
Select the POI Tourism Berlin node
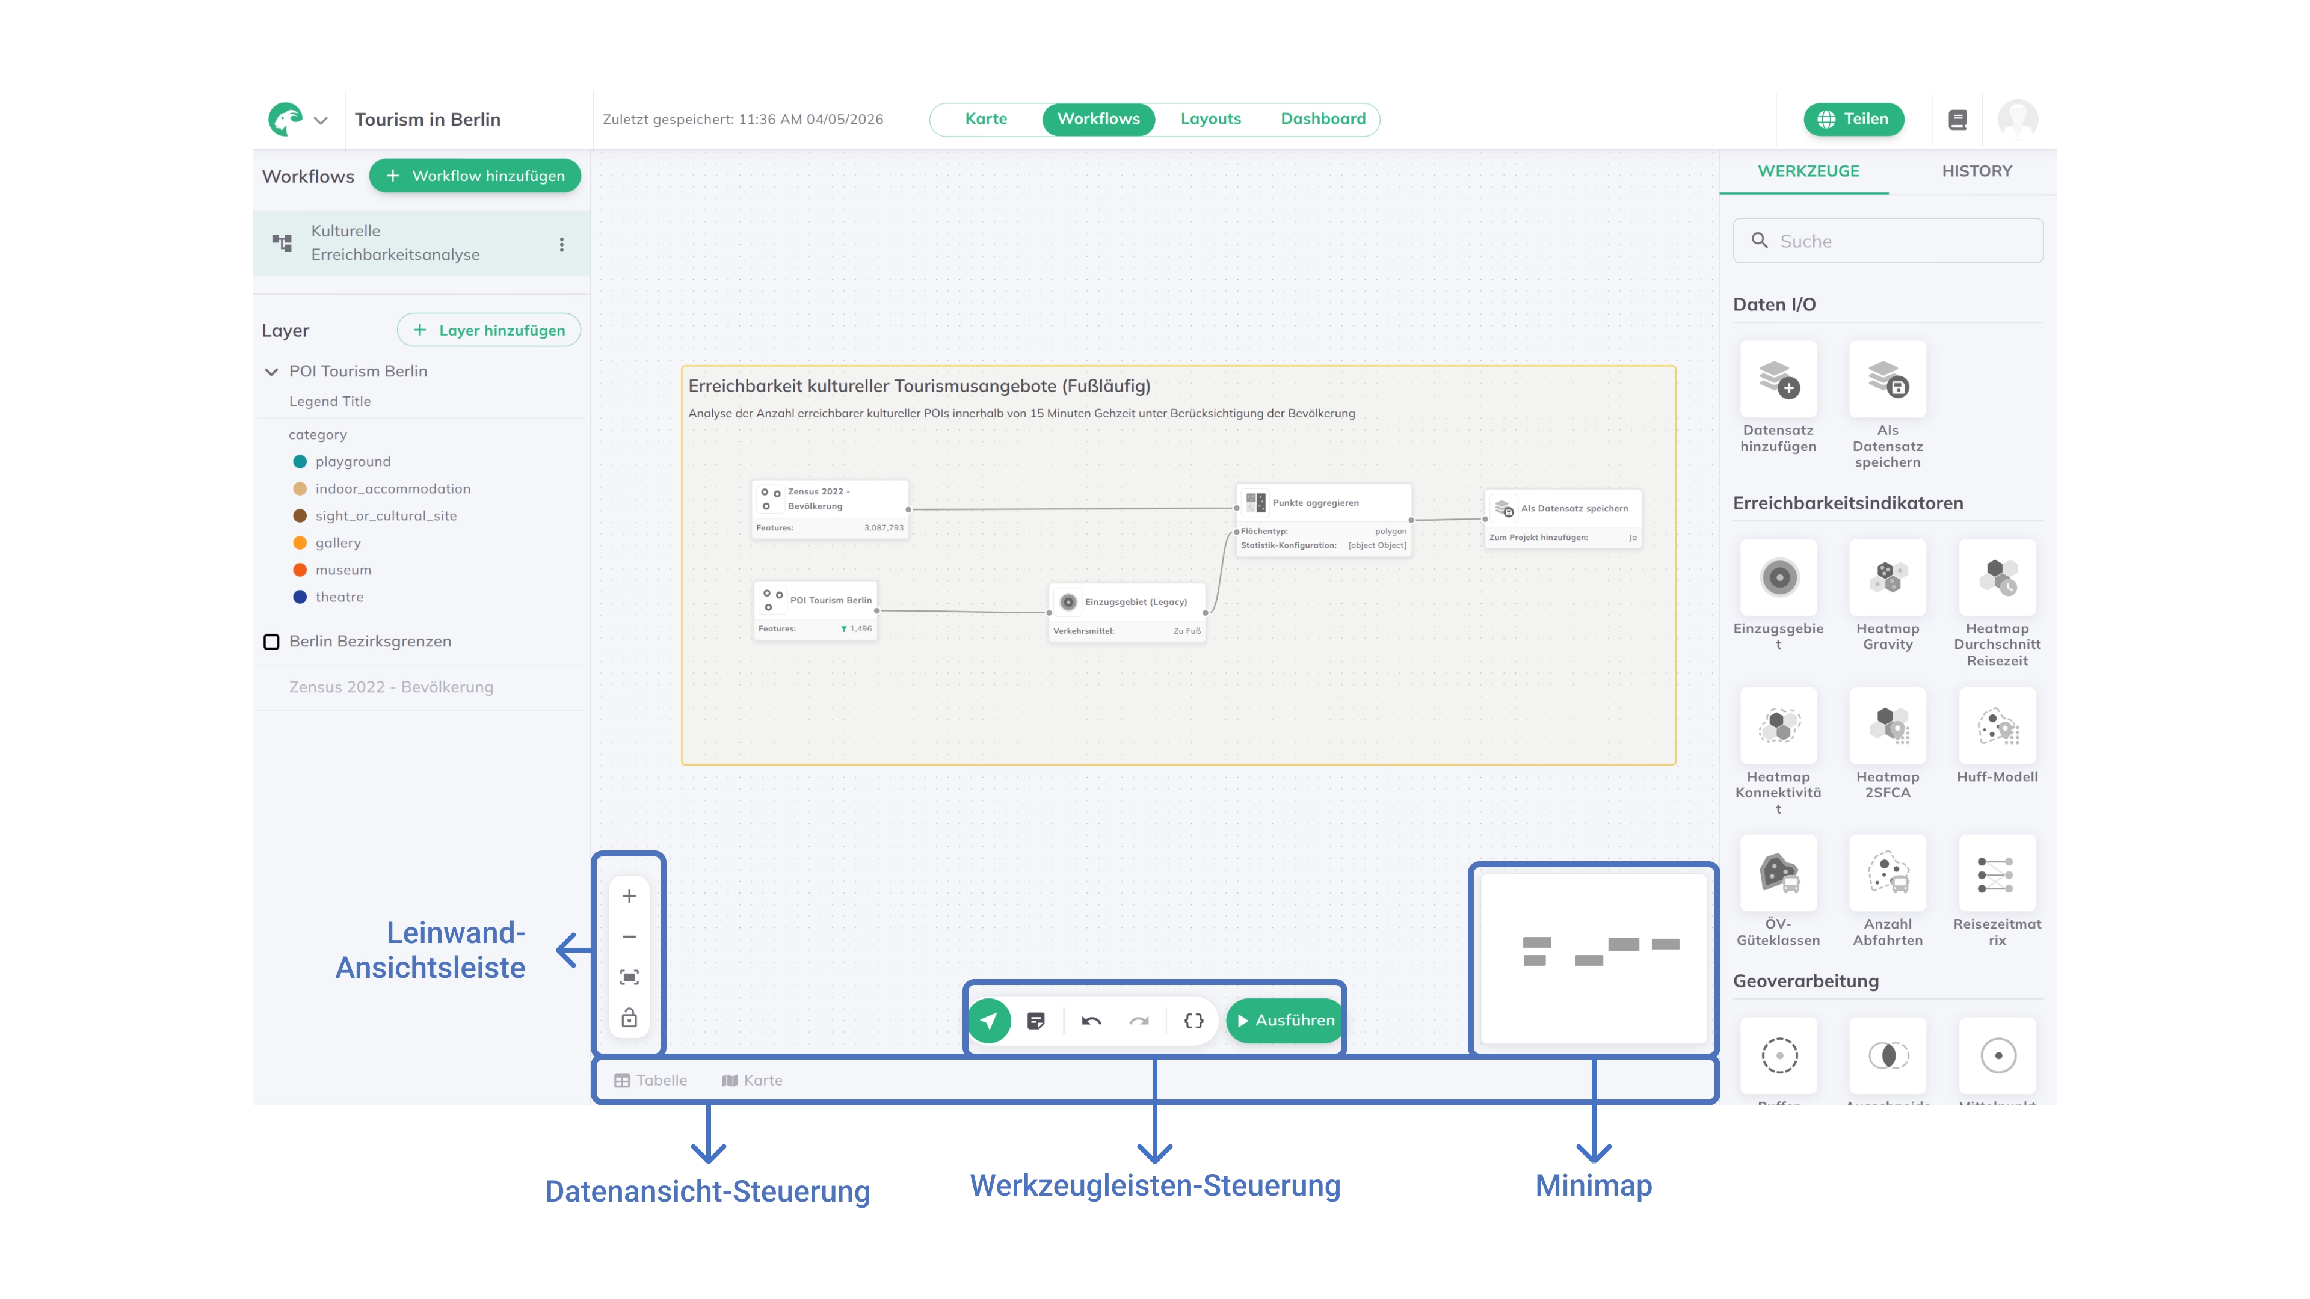pos(815,610)
